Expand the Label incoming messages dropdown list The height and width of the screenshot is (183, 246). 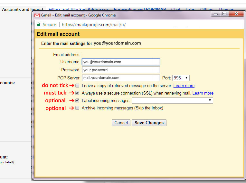click(x=172, y=100)
